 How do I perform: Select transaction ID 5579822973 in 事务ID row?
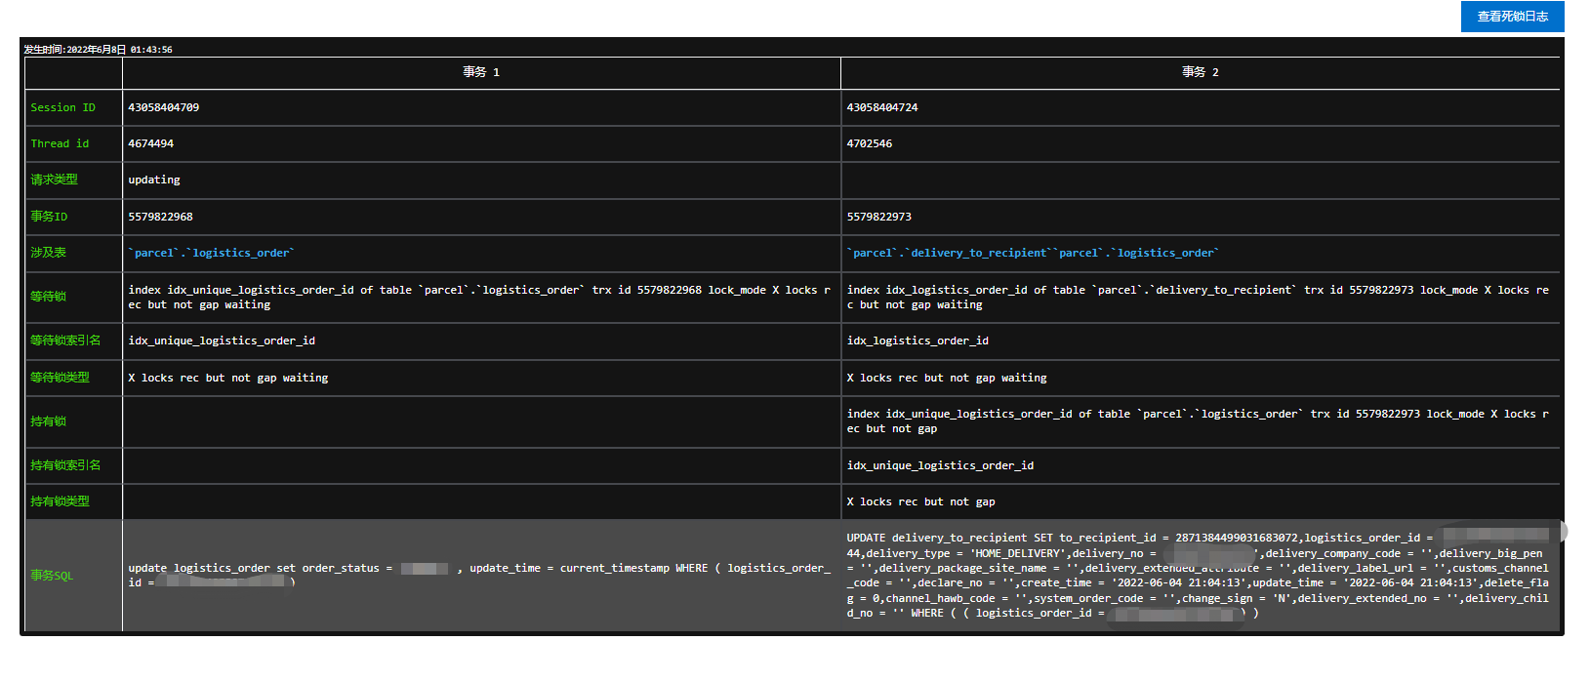879,217
